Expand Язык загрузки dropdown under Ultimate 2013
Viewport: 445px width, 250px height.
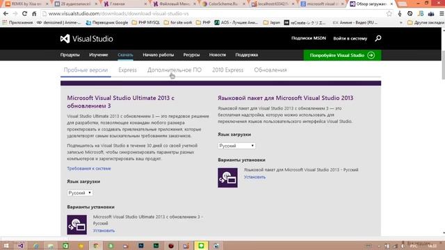80,193
